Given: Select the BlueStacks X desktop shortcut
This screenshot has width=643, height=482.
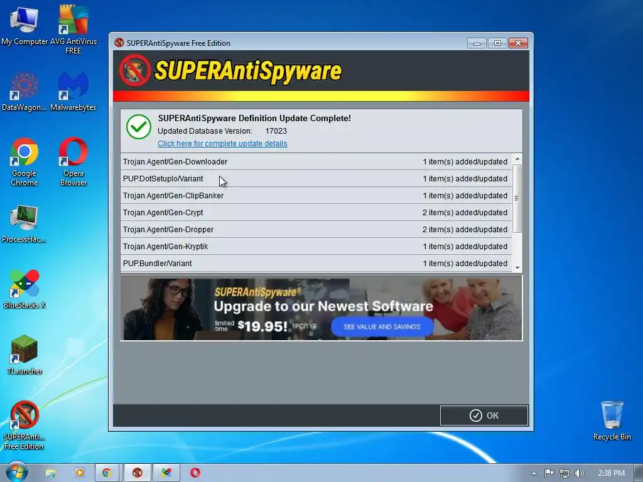Looking at the screenshot, I should click(x=24, y=289).
